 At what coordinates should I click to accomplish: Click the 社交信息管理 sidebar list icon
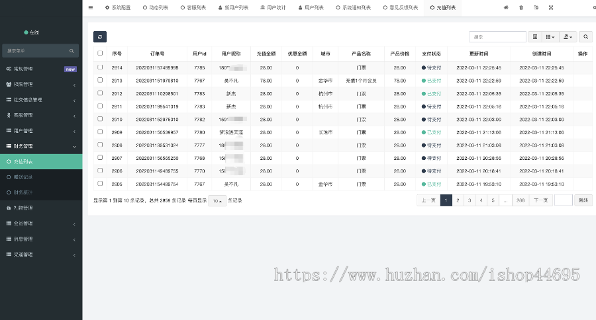[x=9, y=100]
